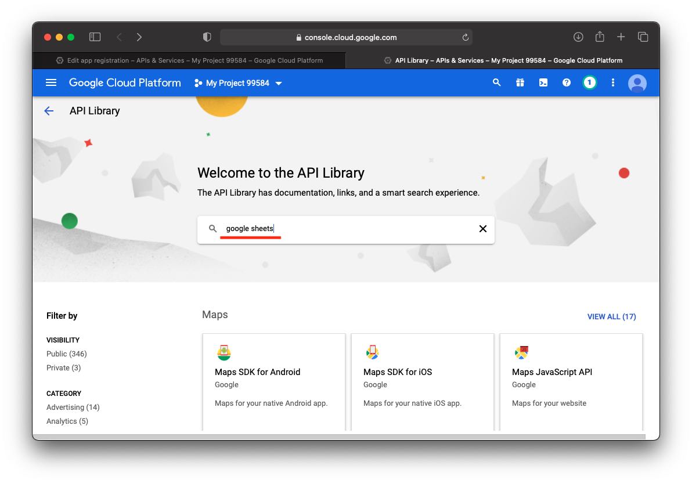
Task: Click the search magnifier in the blue header
Action: 496,82
